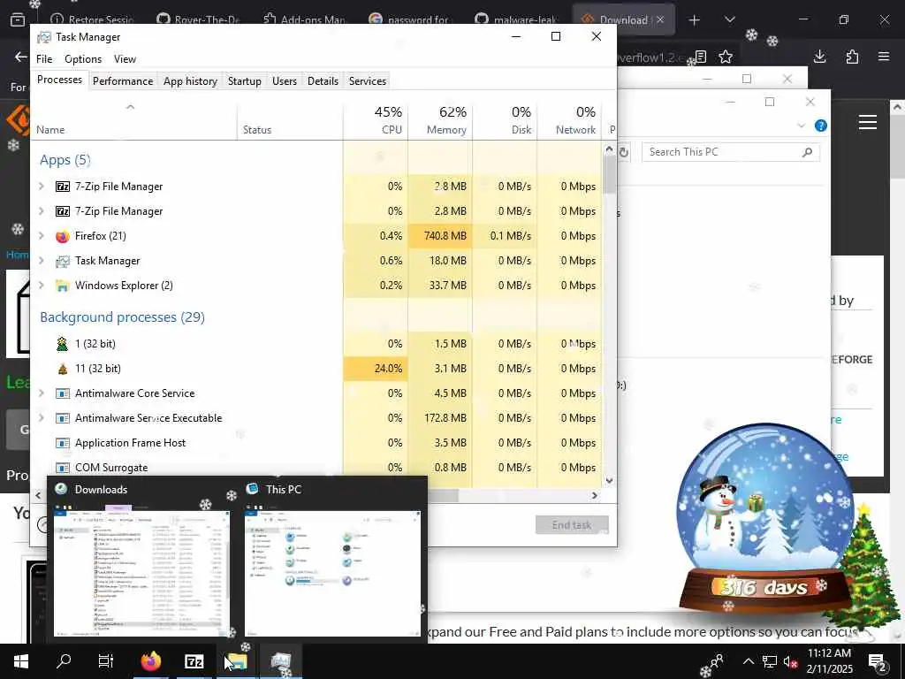Open Firefox downloads arrow icon
The image size is (905, 679).
coord(819,57)
